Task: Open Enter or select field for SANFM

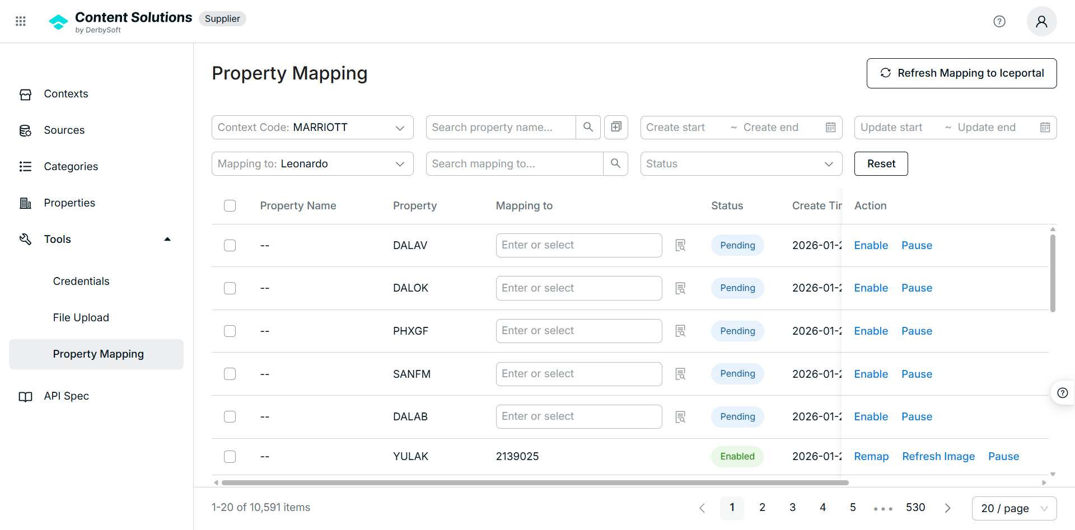Action: click(579, 374)
